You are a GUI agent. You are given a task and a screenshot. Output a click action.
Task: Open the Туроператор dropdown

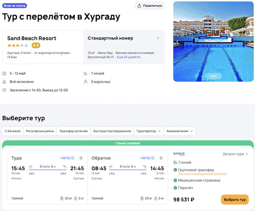pos(149,131)
